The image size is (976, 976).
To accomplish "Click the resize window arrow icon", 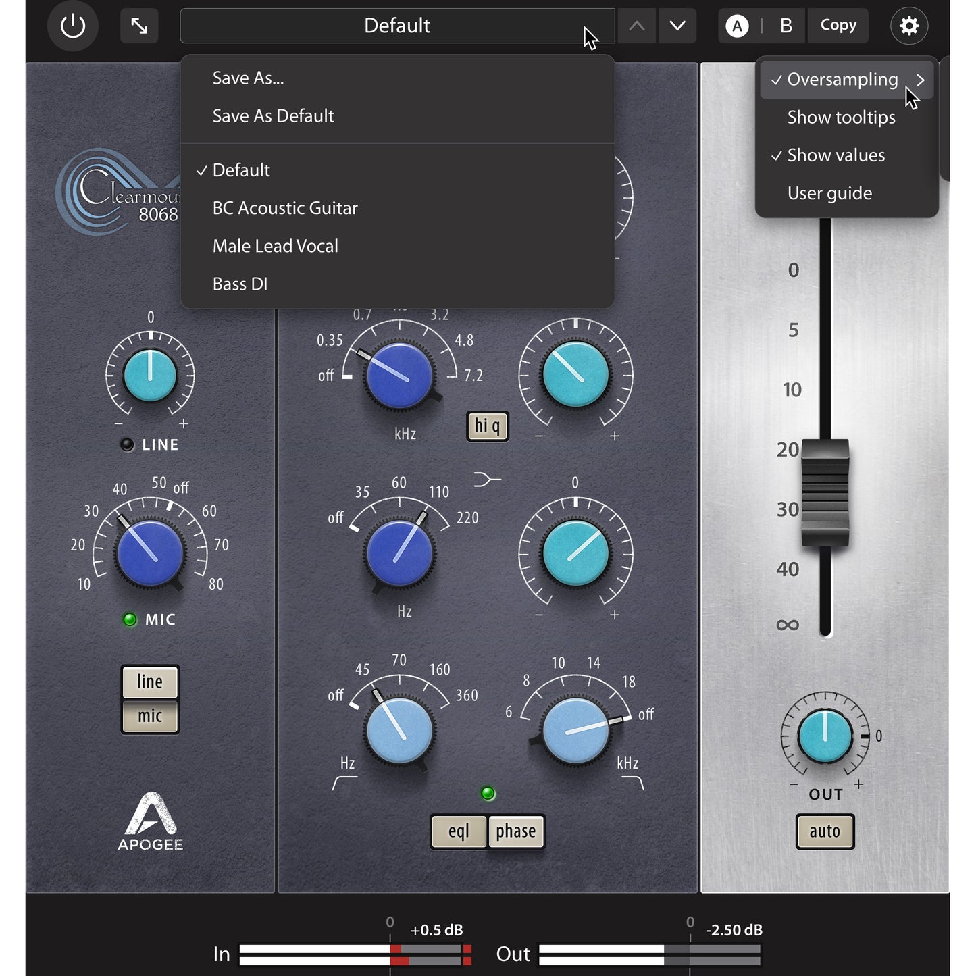I will (x=139, y=26).
